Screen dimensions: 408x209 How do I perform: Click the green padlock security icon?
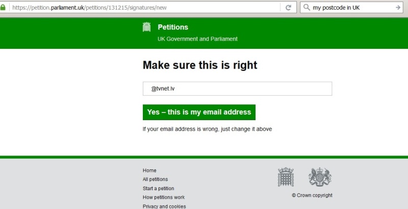click(x=3, y=7)
